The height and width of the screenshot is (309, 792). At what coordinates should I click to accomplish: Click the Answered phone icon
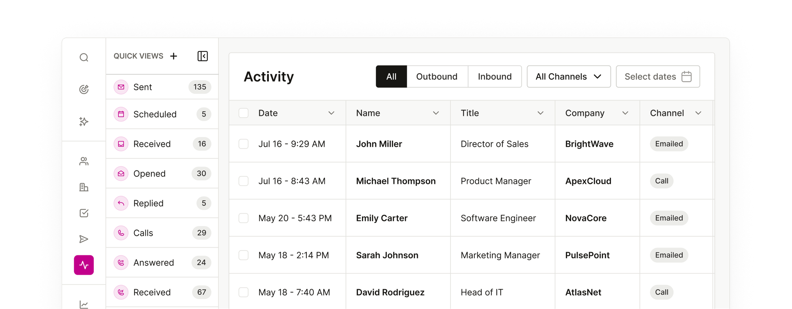[121, 262]
